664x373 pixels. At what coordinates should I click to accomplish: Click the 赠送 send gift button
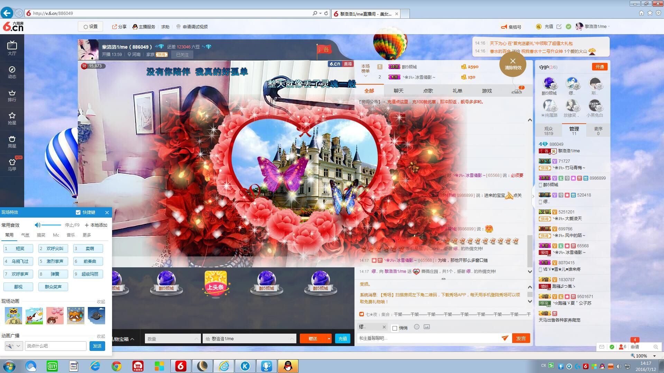pyautogui.click(x=313, y=339)
